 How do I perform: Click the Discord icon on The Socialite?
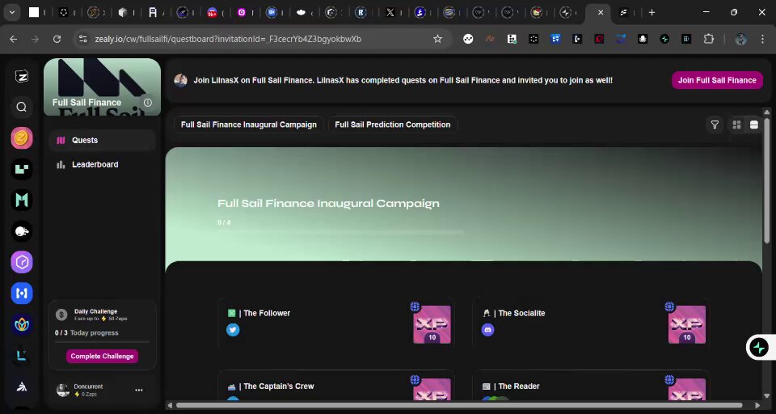click(x=488, y=330)
